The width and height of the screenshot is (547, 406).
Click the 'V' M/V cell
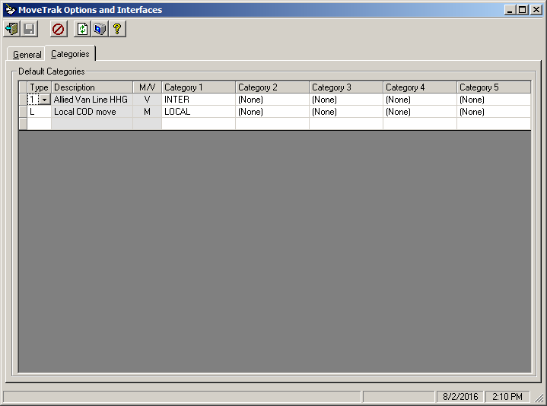(x=148, y=100)
